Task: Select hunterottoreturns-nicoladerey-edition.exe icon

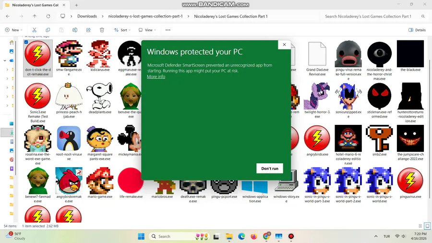Action: coord(410,96)
